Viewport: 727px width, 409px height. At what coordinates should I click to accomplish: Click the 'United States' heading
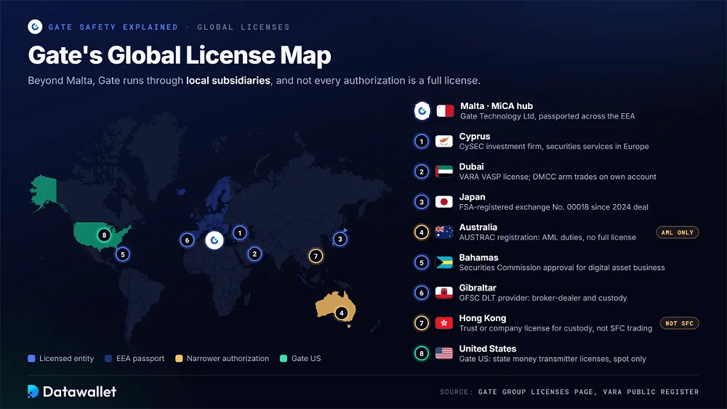[x=488, y=349]
